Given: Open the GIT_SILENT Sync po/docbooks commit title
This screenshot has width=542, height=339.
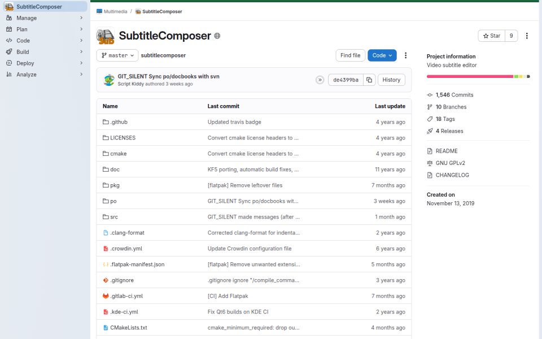Looking at the screenshot, I should click(x=168, y=76).
